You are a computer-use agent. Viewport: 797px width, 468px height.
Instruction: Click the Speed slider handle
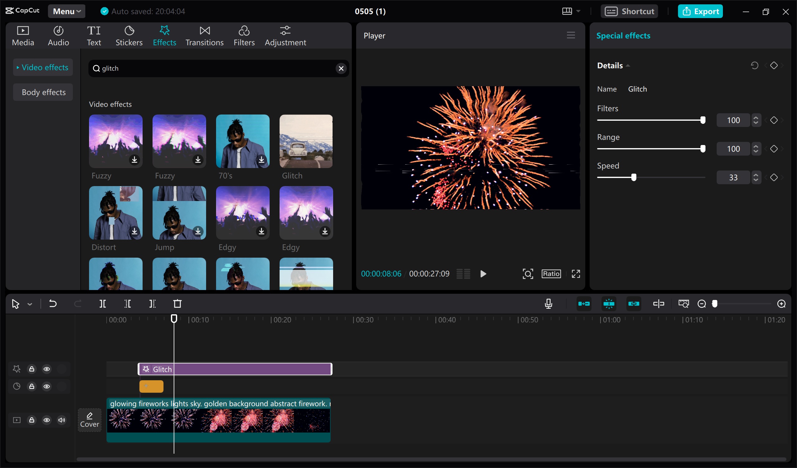[x=634, y=177]
